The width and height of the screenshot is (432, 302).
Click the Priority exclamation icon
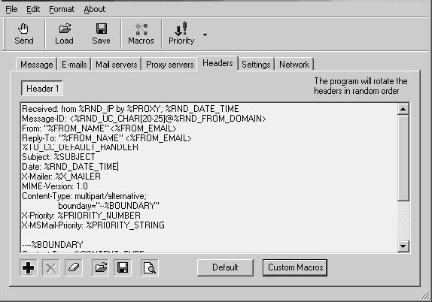pyautogui.click(x=181, y=29)
